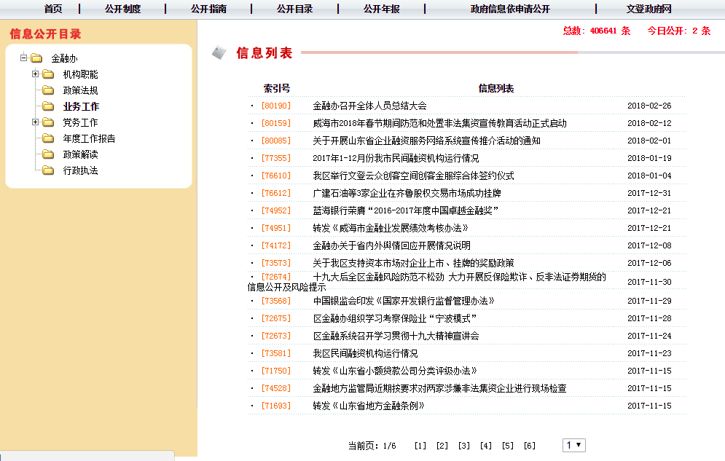This screenshot has height=461, width=725.
Task: Open 转发《山东省小额贷款公司分类评级办法》
Action: [x=395, y=371]
